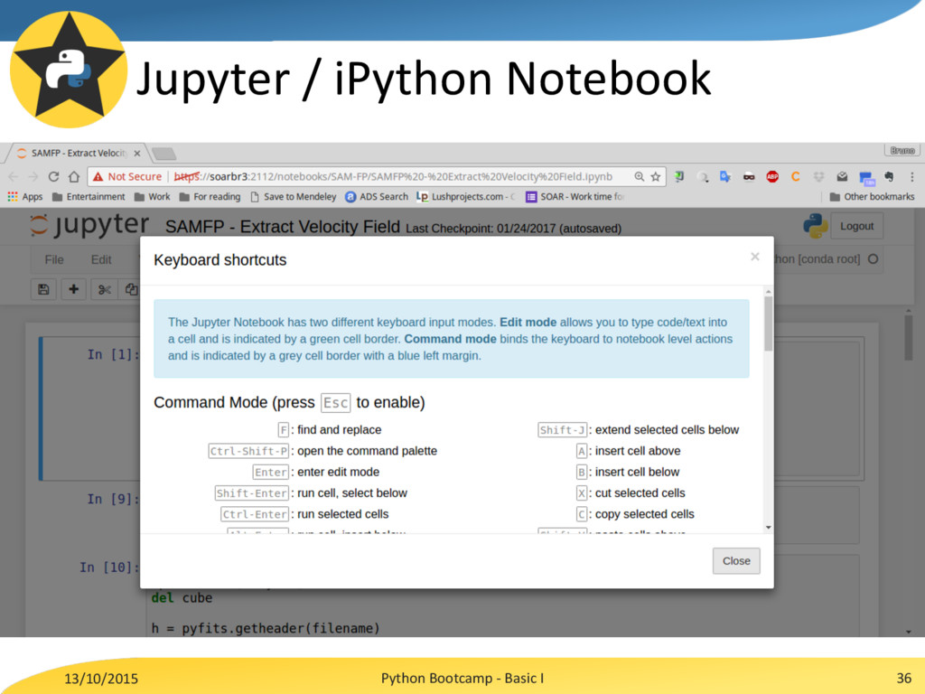925x694 pixels.
Task: Click the browser forward arrow
Action: click(x=33, y=176)
